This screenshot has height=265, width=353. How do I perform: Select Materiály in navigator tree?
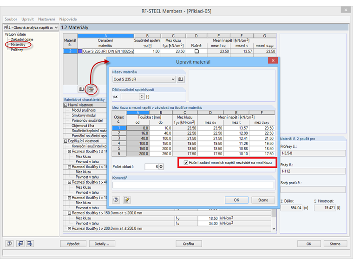tap(18, 45)
